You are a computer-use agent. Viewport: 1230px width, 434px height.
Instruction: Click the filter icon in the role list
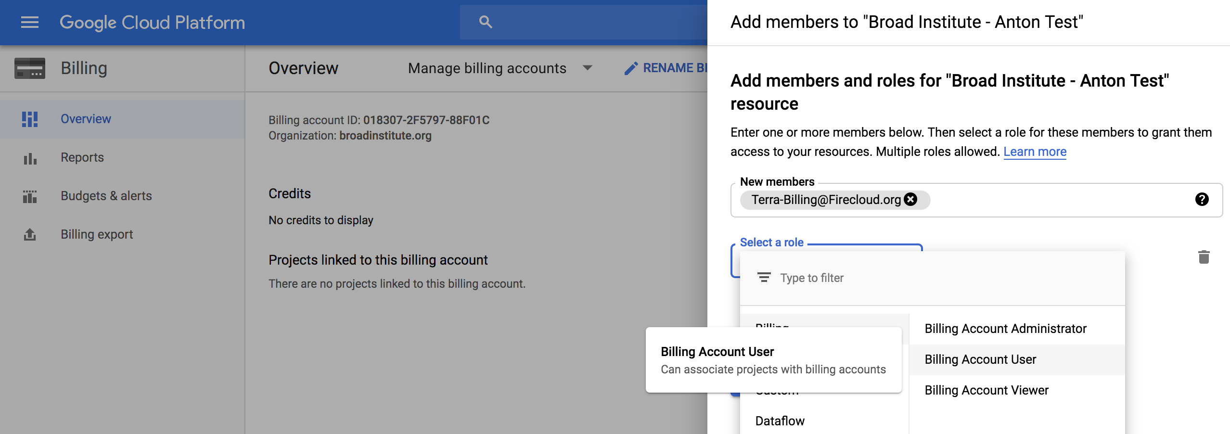click(x=764, y=278)
